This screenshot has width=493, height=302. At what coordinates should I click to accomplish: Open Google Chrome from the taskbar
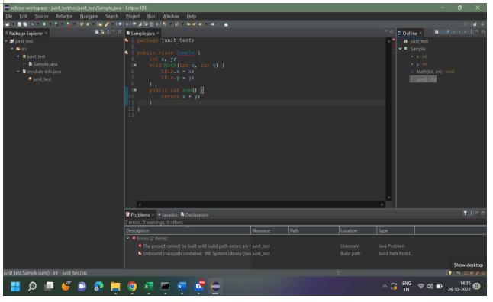coord(132,286)
